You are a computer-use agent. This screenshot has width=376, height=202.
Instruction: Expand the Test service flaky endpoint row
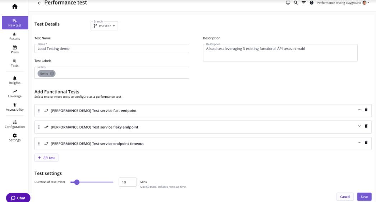359,126
